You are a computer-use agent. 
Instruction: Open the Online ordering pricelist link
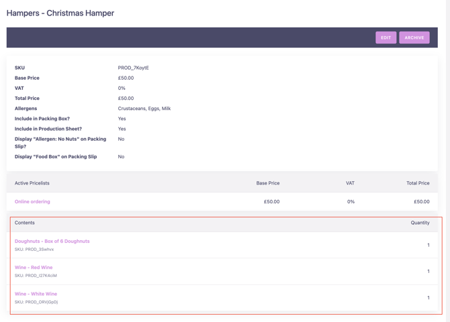32,201
